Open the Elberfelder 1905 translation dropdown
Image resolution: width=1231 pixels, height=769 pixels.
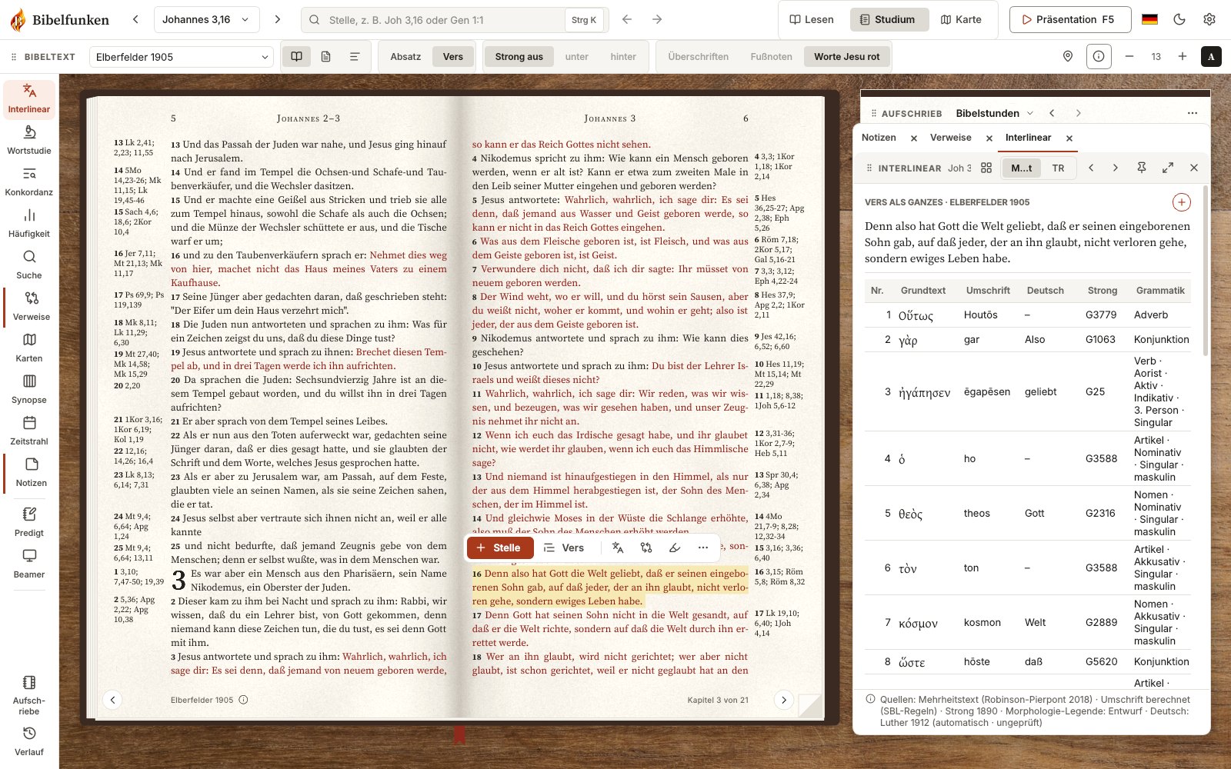182,57
